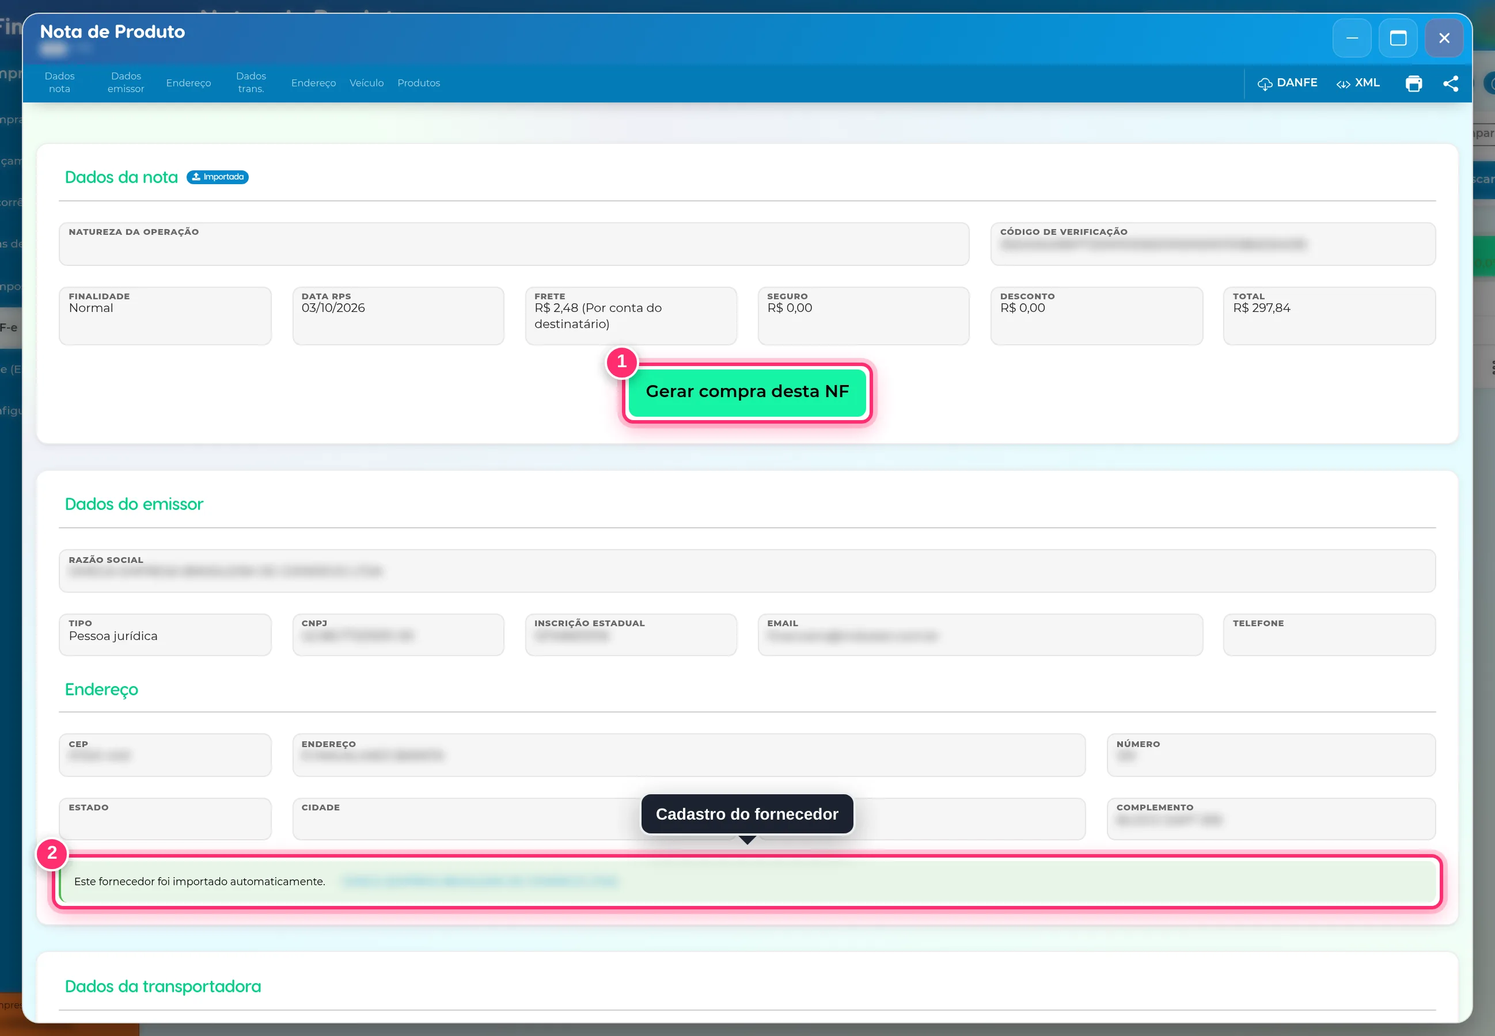Click the share icon in header
The width and height of the screenshot is (1495, 1036).
click(1451, 83)
